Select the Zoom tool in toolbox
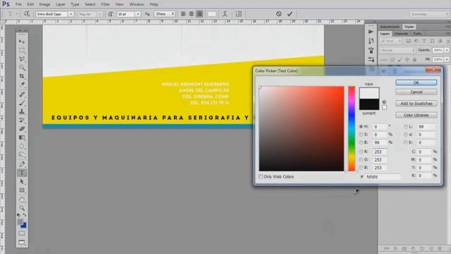Viewport: 451px width, 254px height. [22, 208]
